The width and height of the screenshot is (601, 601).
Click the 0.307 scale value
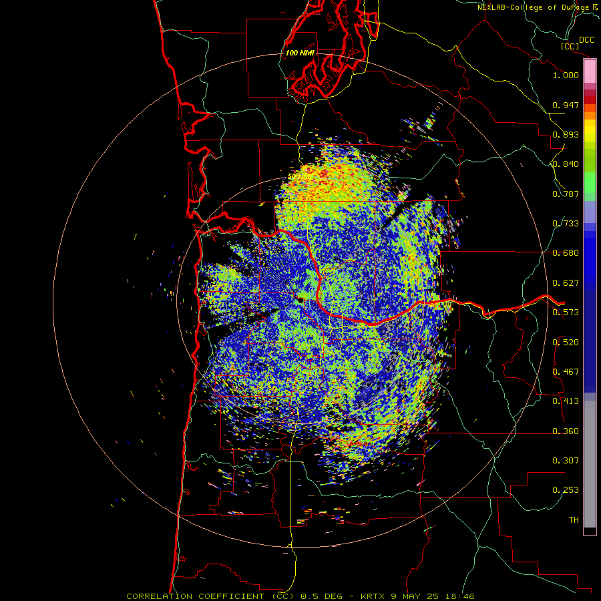[x=566, y=461]
